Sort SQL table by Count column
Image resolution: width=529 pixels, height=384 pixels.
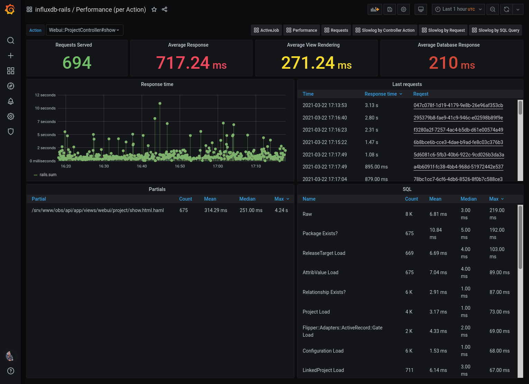(x=411, y=199)
